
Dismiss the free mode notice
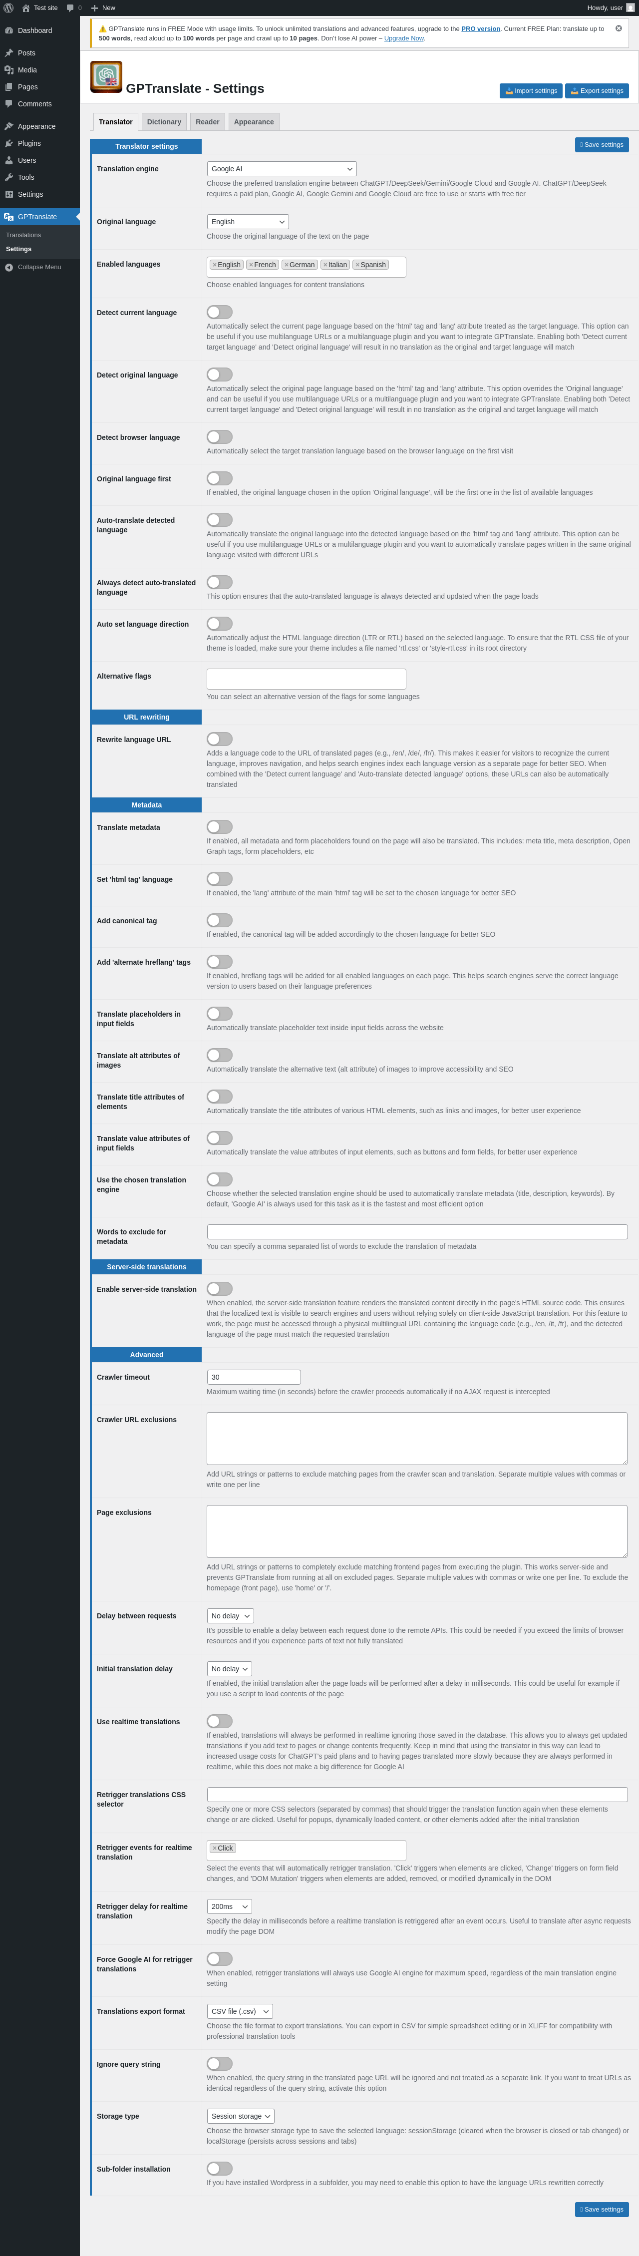[619, 28]
